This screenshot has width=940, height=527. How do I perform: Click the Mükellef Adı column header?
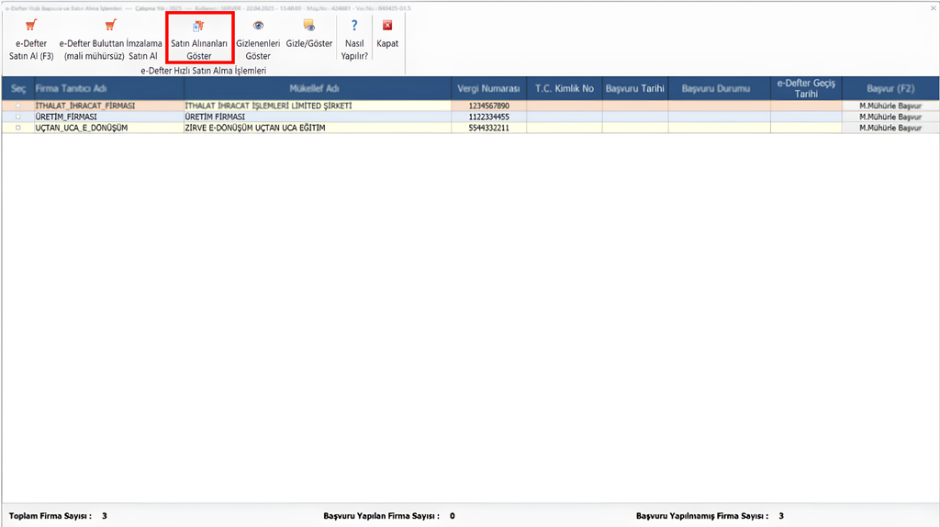[x=318, y=88]
